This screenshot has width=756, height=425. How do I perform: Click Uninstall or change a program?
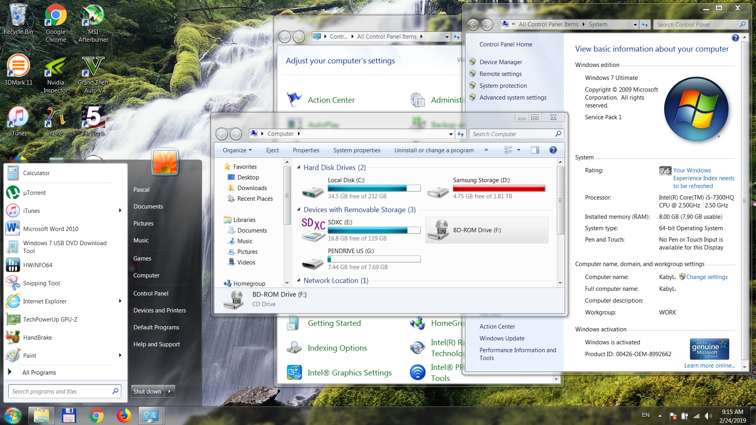click(x=434, y=150)
